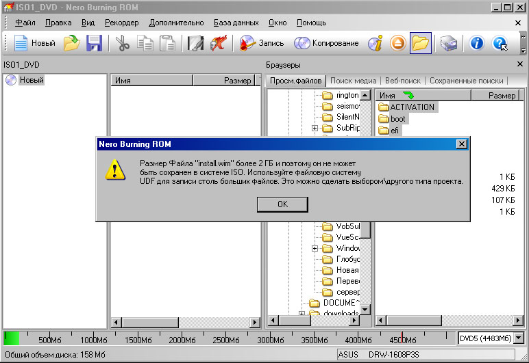Click the Open folder toolbar icon
The width and height of the screenshot is (529, 363).
coord(71,43)
